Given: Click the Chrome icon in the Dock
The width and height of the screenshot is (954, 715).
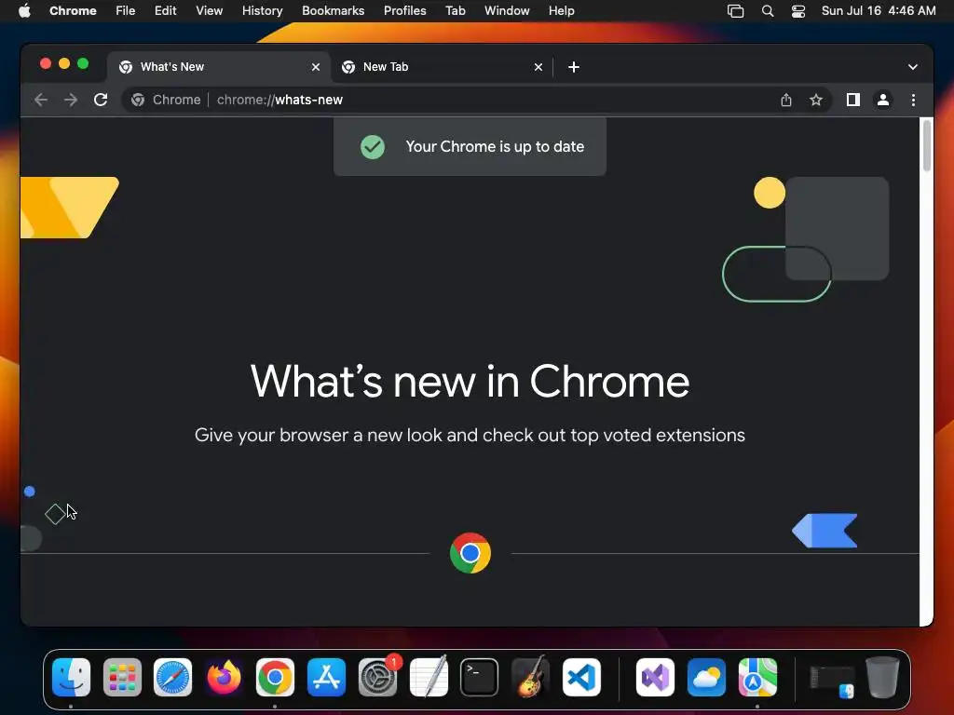Looking at the screenshot, I should point(275,678).
